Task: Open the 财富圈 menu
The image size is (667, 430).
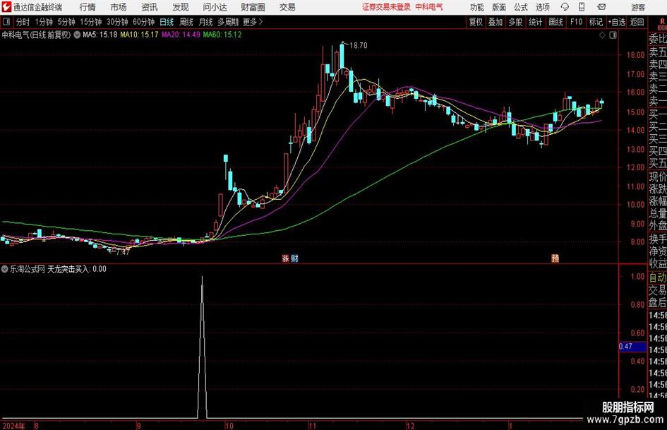Action: [253, 7]
